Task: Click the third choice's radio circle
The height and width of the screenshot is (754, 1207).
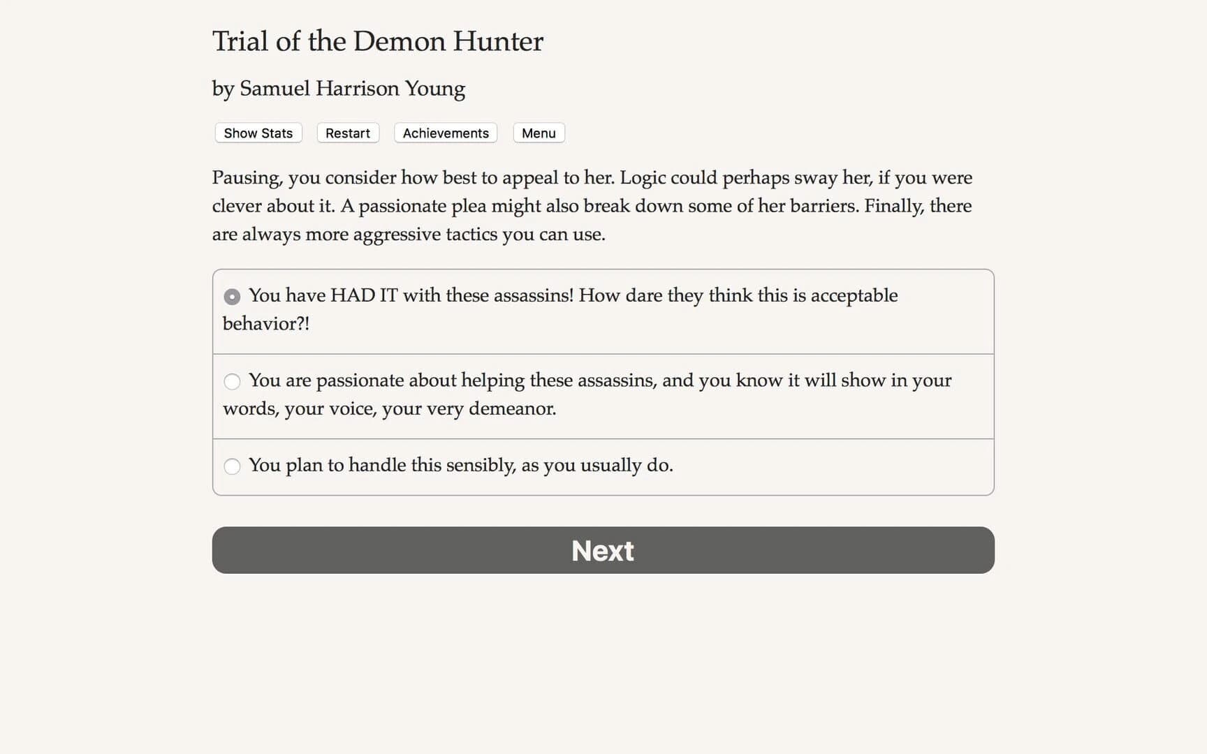Action: point(232,466)
